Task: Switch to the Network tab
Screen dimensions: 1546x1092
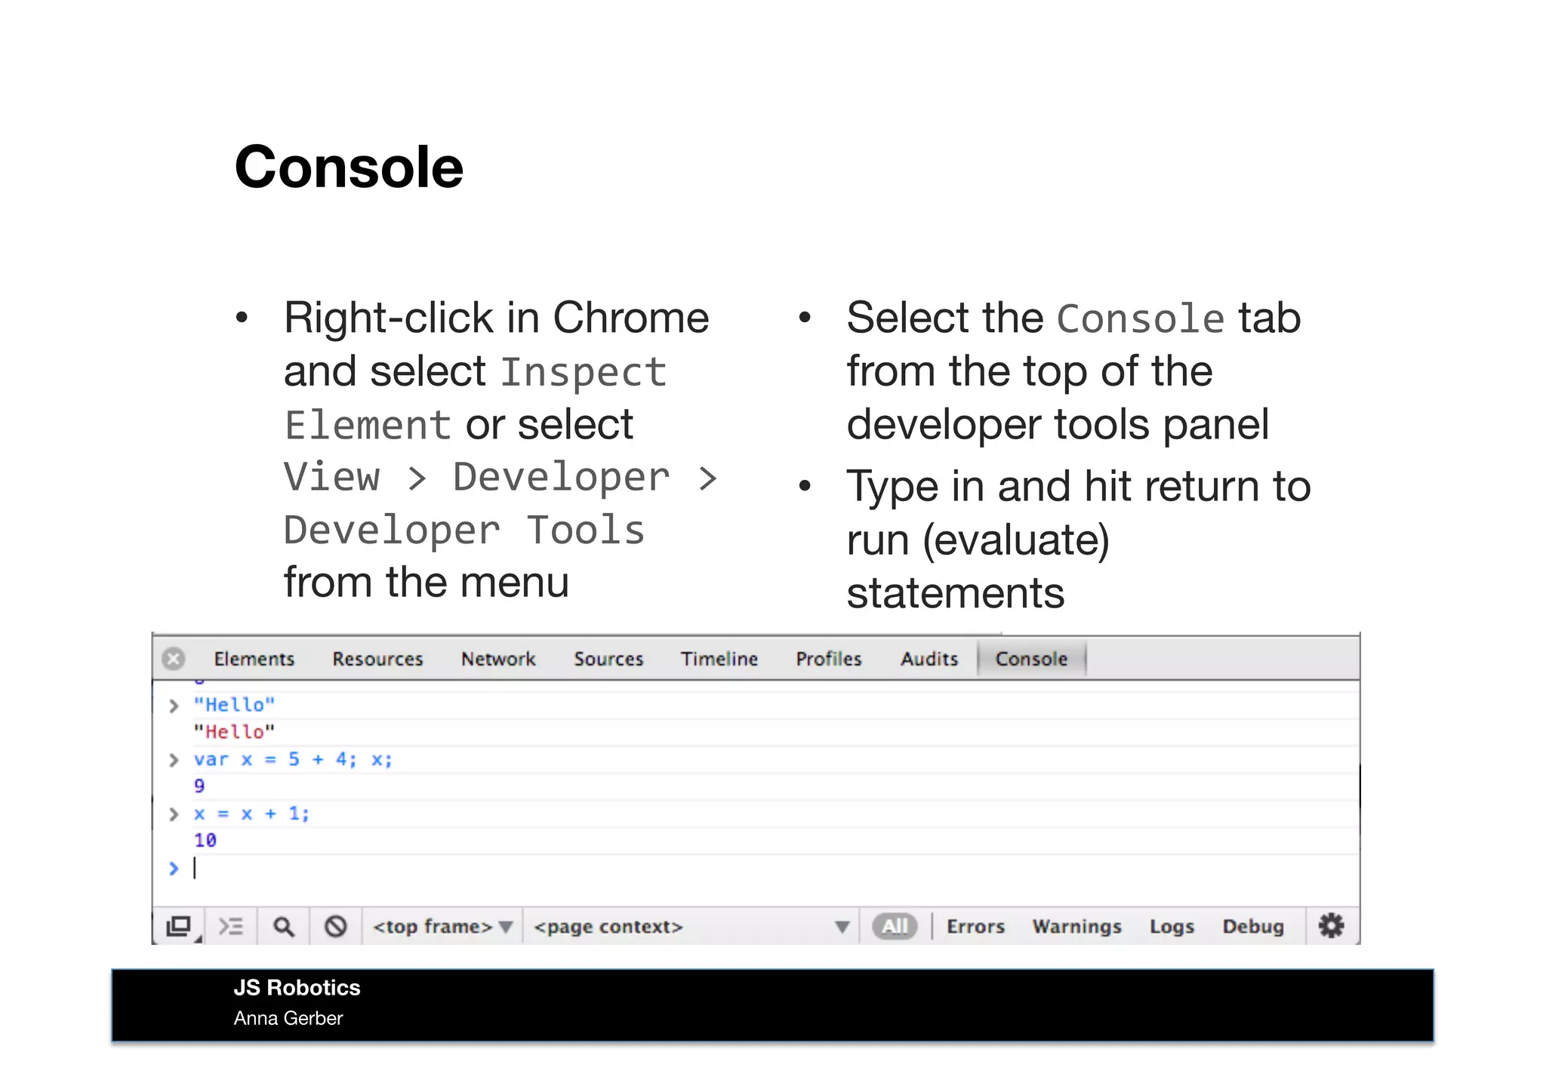Action: (x=498, y=659)
